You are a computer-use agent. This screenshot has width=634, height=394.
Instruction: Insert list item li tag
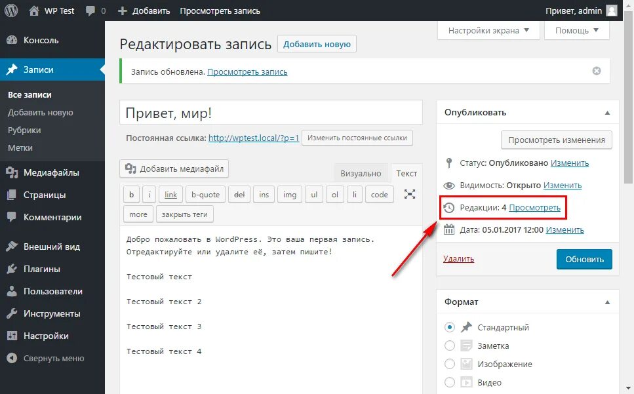click(355, 194)
